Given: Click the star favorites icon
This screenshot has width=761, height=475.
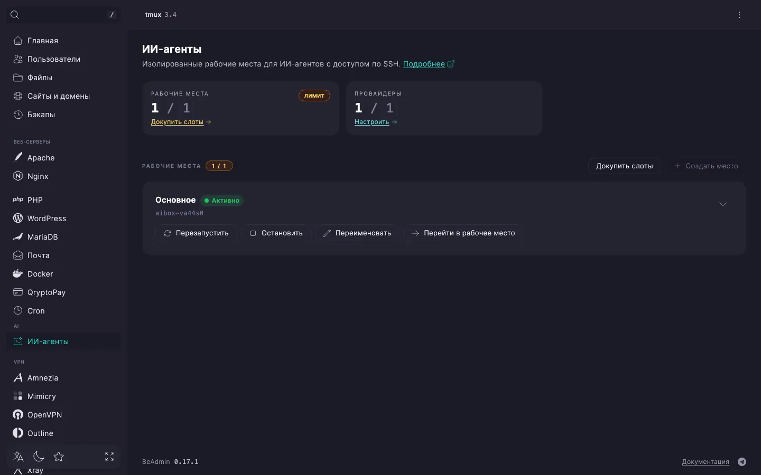Looking at the screenshot, I should point(59,457).
